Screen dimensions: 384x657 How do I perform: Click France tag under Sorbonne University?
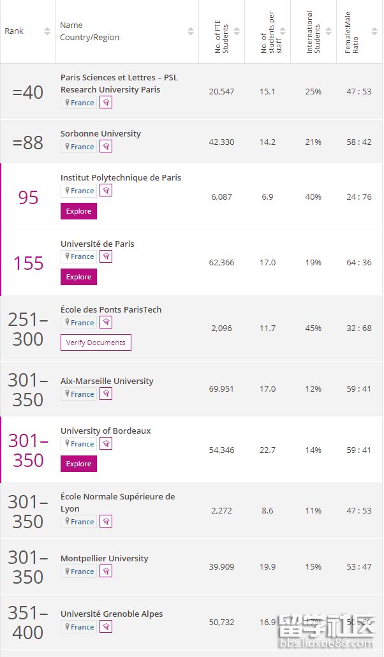point(78,147)
